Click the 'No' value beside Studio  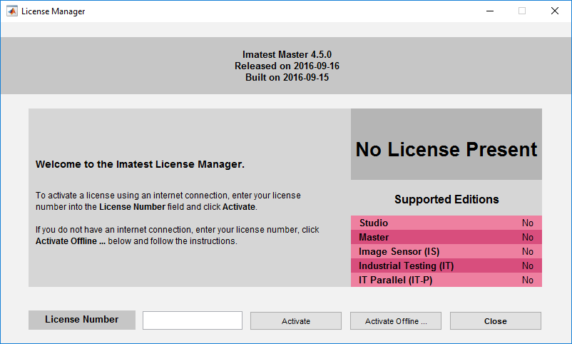click(x=528, y=223)
